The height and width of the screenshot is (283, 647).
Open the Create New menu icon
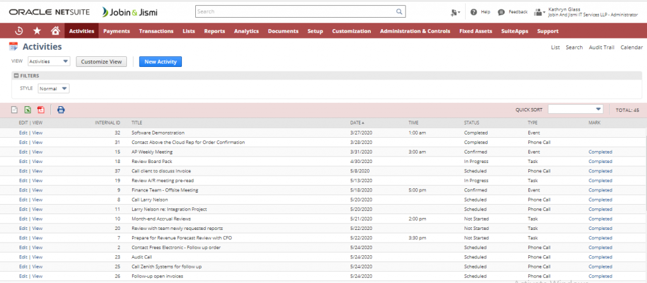coord(454,12)
